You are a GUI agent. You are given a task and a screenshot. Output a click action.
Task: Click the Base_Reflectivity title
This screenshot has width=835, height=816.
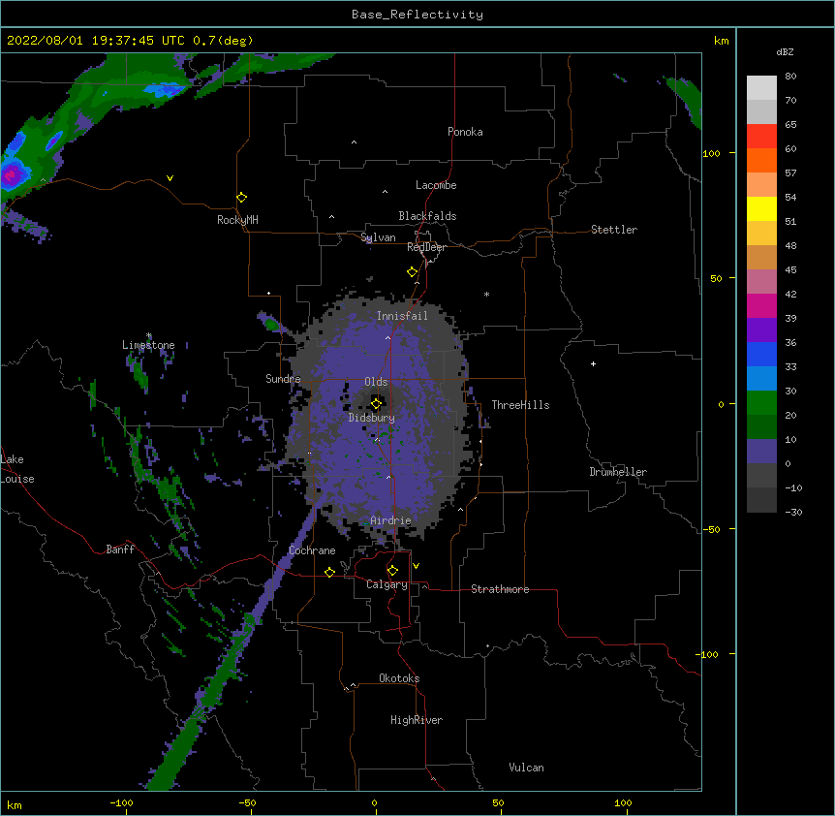pos(417,15)
